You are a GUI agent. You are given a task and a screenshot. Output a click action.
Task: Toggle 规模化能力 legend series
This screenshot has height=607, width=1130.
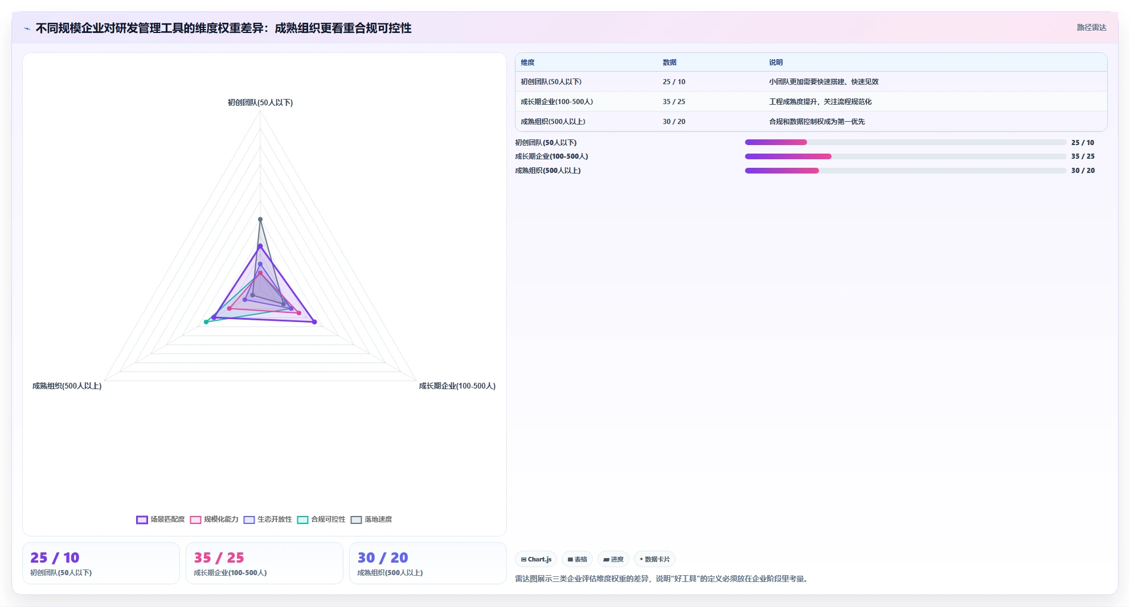(214, 519)
